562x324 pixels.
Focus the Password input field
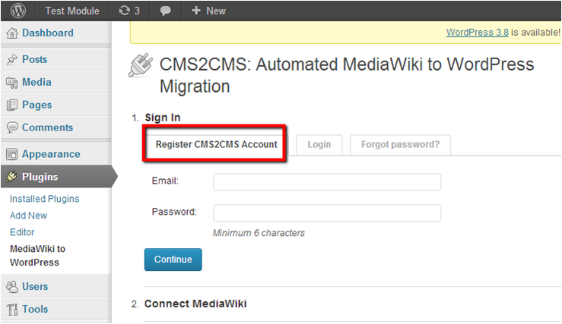click(327, 212)
